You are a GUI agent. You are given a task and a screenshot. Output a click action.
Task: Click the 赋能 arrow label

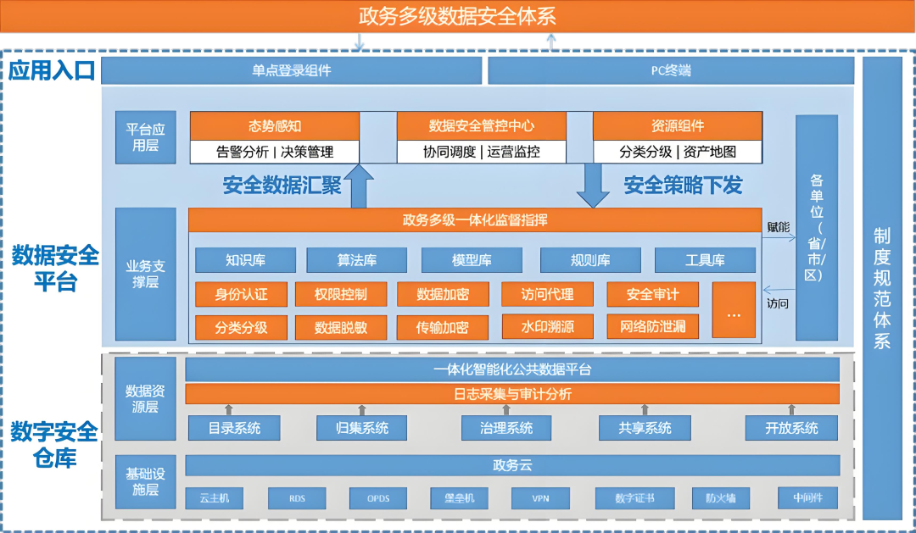(778, 227)
